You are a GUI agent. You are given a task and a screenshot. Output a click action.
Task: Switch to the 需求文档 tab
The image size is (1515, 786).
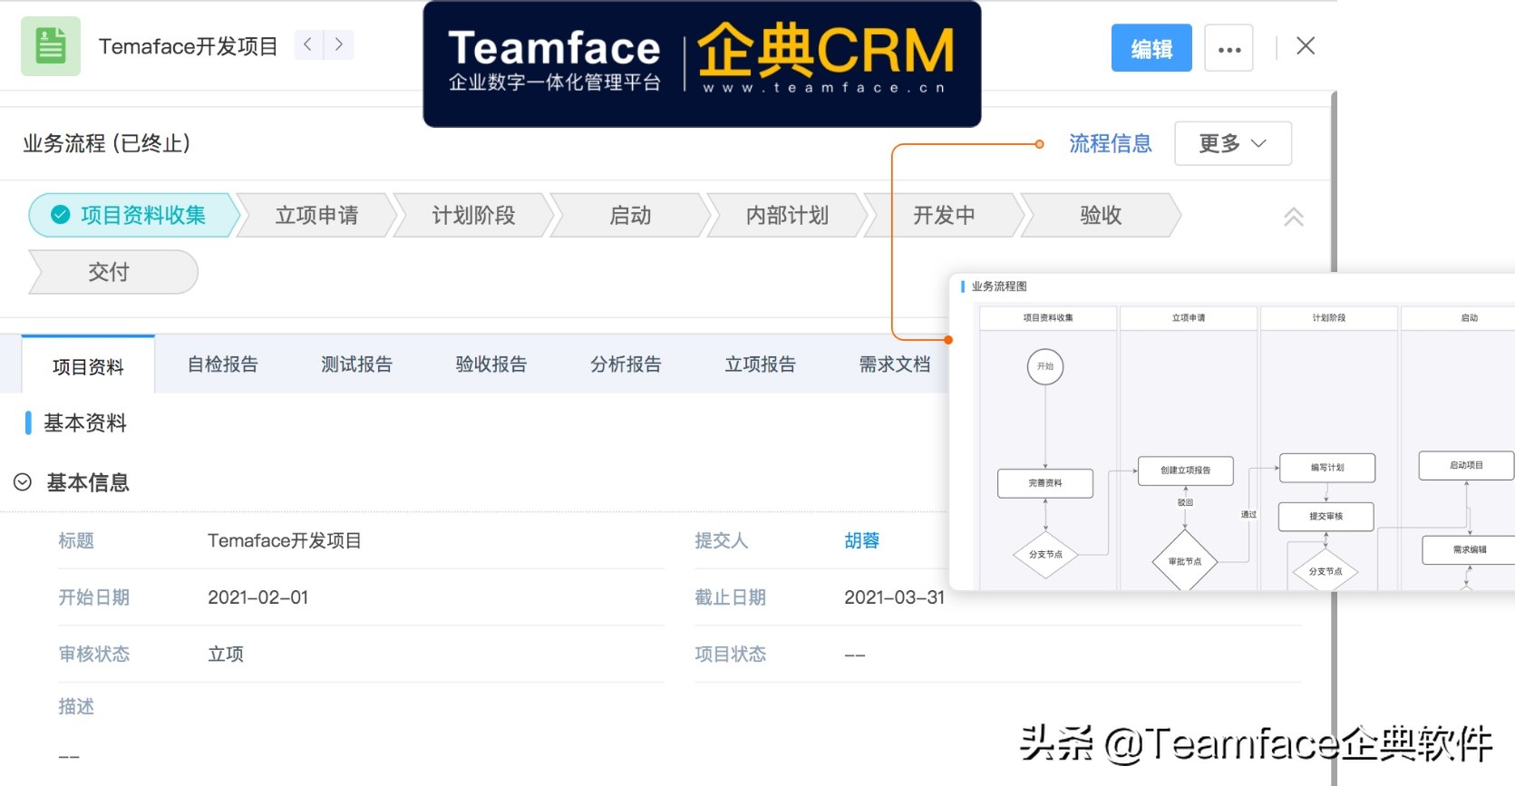894,364
